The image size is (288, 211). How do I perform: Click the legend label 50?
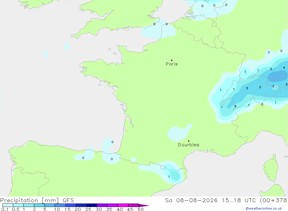point(141,209)
